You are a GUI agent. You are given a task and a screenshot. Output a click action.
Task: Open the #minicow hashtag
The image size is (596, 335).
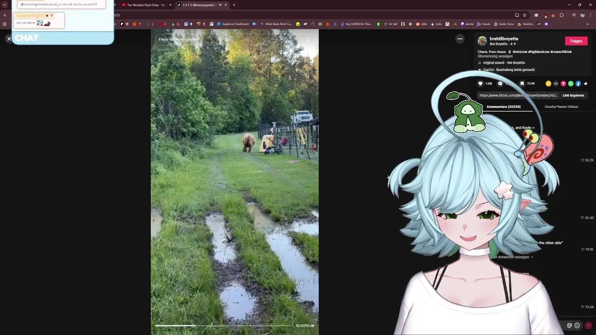tap(520, 52)
